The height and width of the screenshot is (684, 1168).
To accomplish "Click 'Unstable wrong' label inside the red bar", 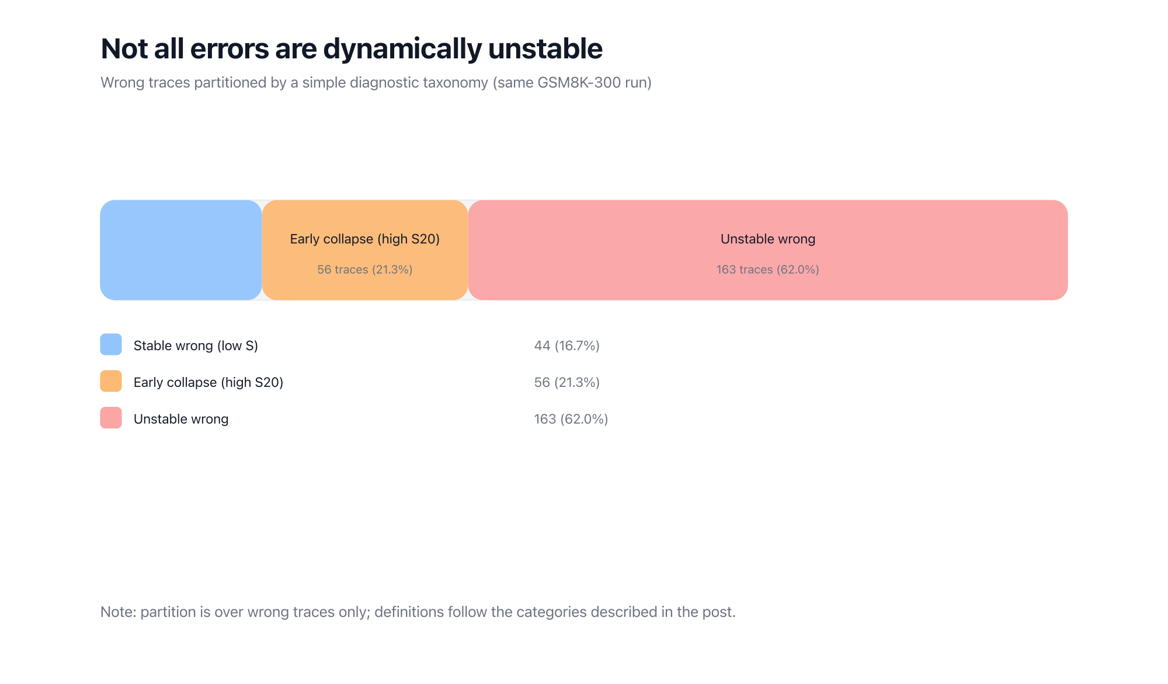I will (767, 239).
